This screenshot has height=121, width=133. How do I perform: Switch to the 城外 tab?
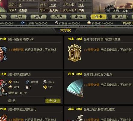click(x=18, y=17)
